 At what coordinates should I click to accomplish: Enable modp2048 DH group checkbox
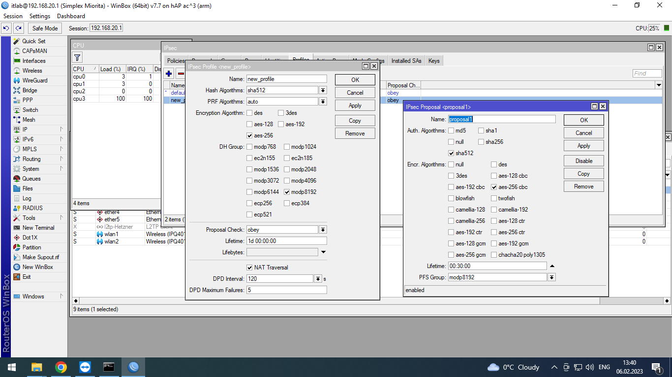tap(287, 169)
